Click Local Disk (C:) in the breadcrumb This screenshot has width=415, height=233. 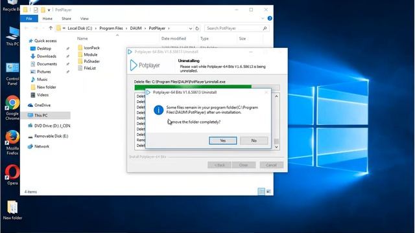(x=80, y=28)
